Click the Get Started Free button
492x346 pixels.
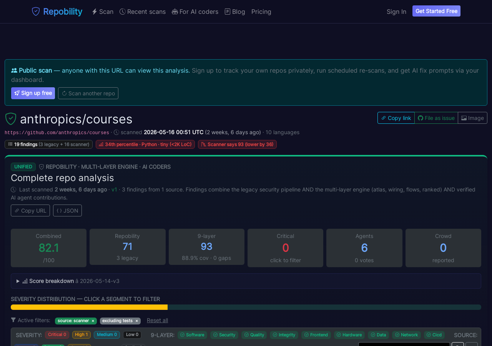click(436, 11)
